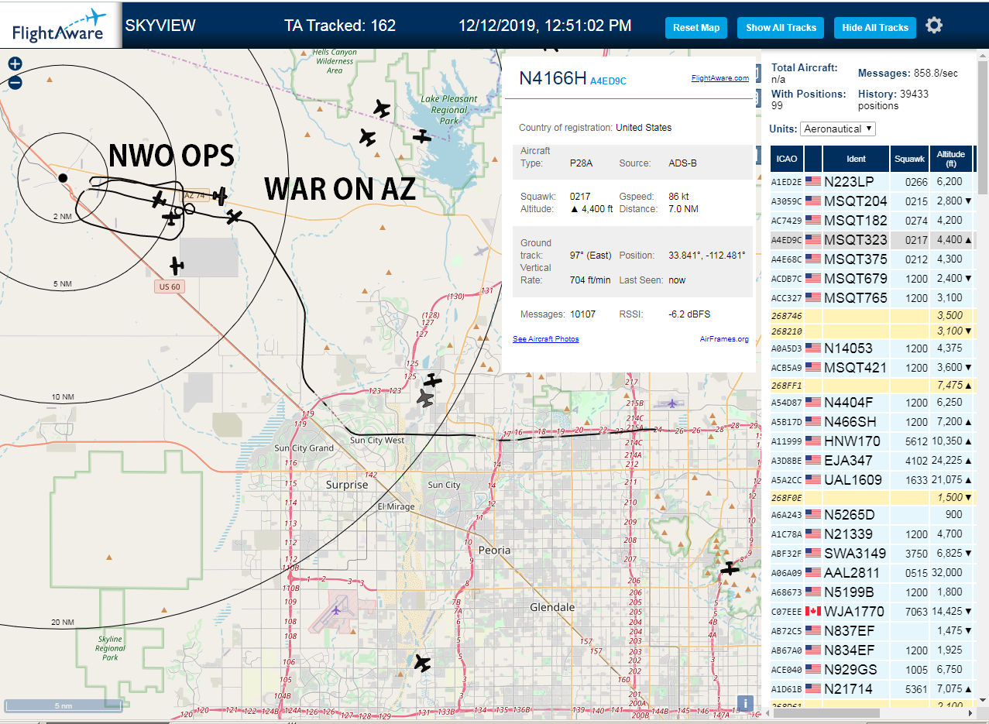Select N21714 row in aircraft list

point(873,689)
